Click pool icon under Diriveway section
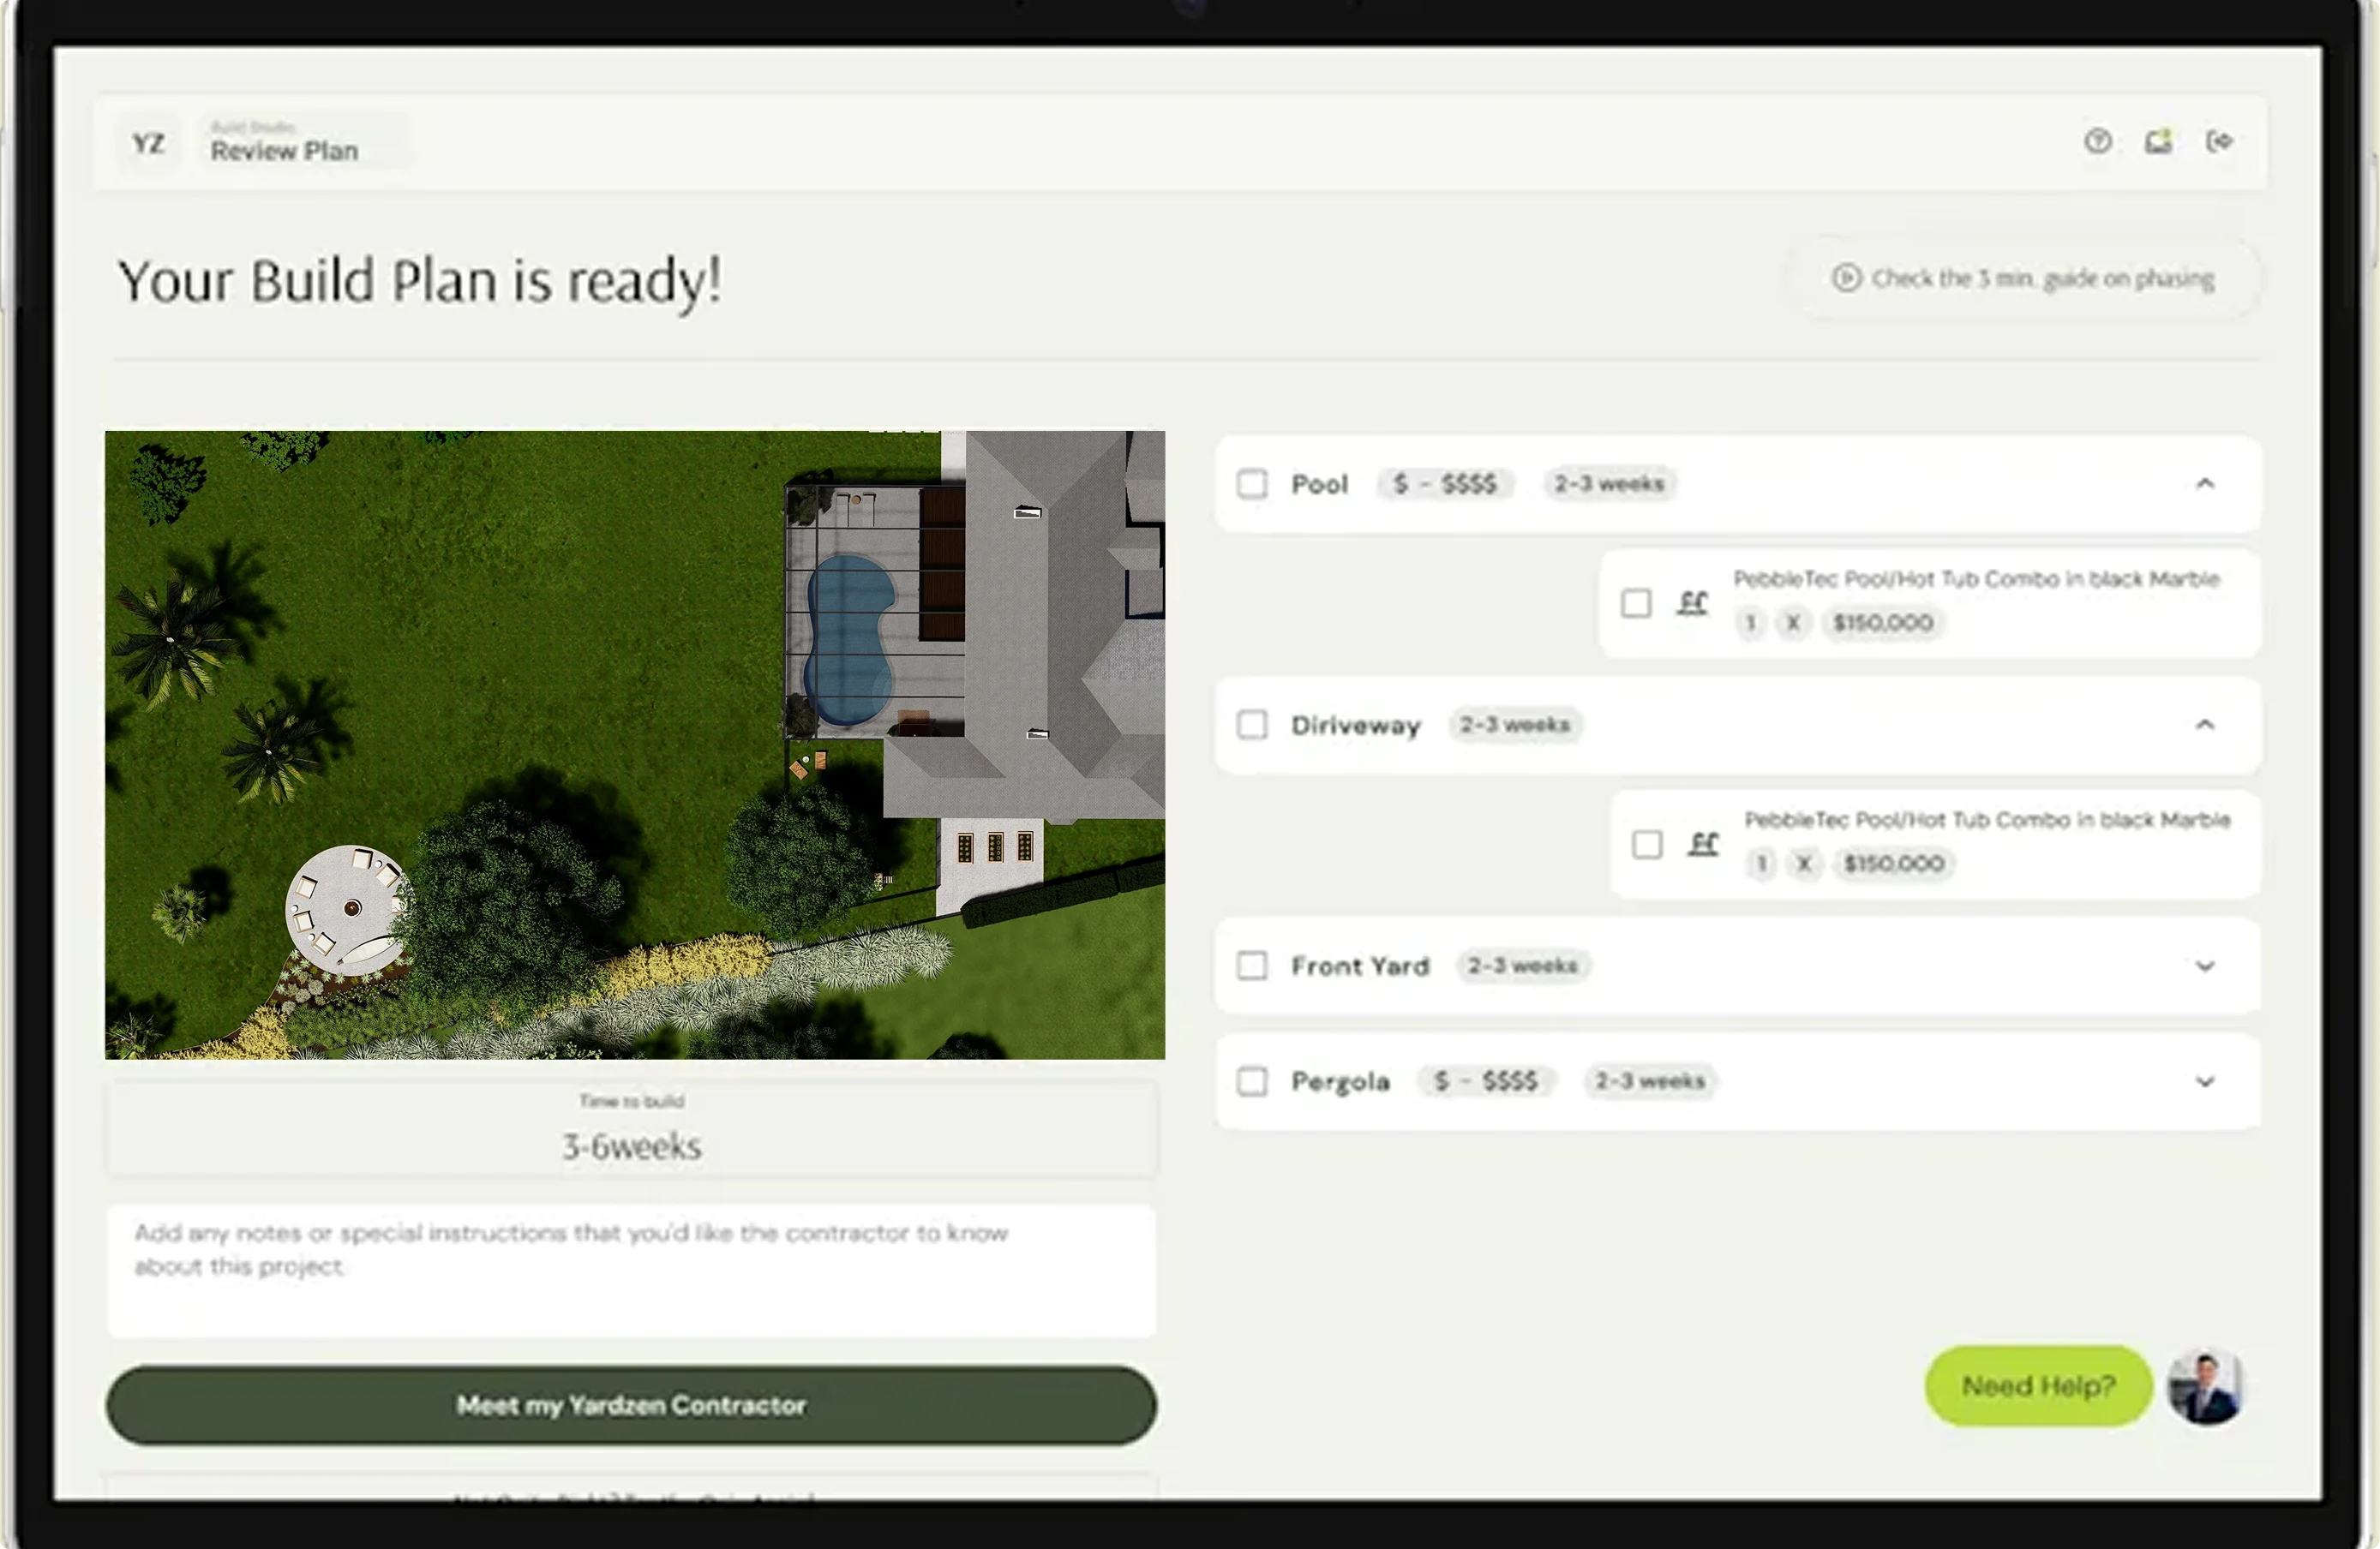Image resolution: width=2380 pixels, height=1549 pixels. click(1703, 843)
